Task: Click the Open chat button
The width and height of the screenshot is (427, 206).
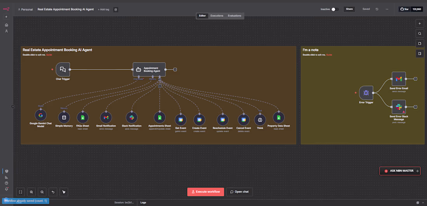Action: click(240, 192)
